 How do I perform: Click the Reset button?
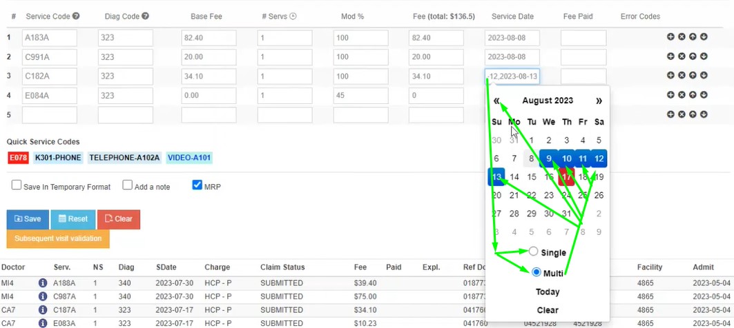(x=73, y=219)
